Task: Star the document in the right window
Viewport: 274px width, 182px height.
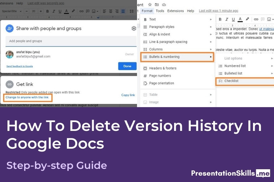Action: click(150, 5)
